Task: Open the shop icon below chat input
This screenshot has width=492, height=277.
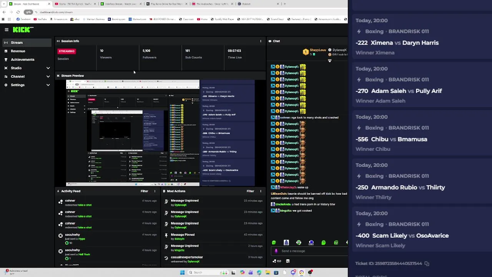Action: [288, 261]
